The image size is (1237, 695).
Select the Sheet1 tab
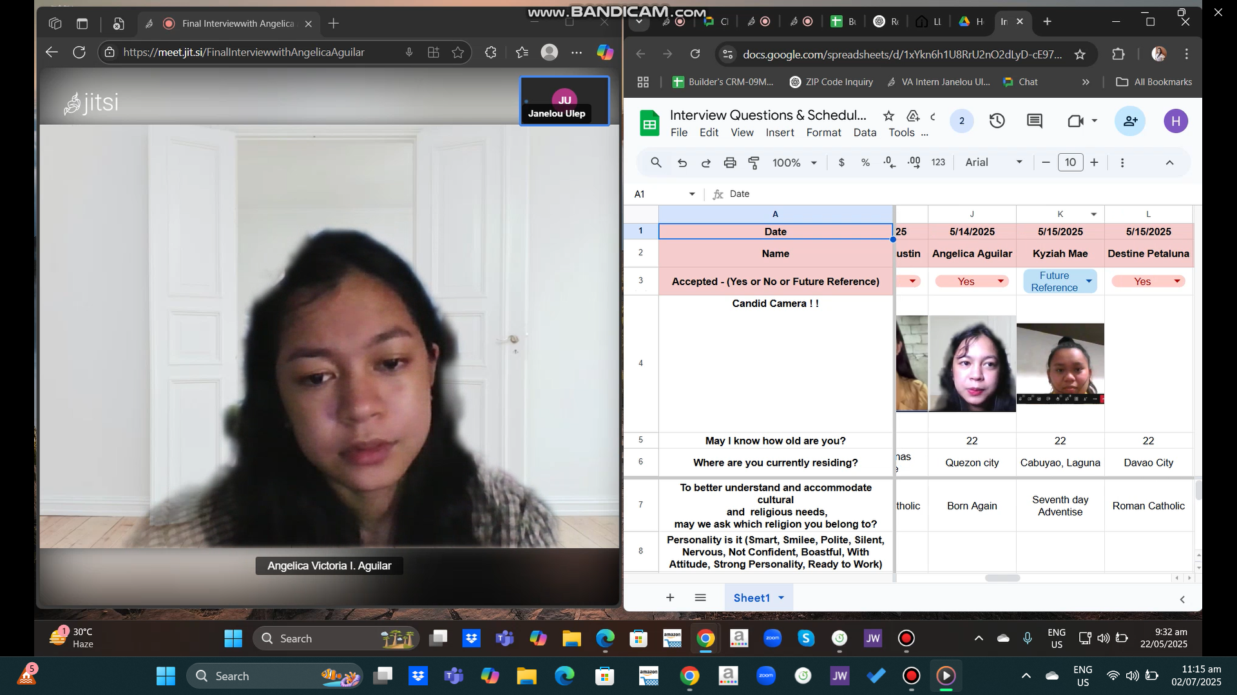751,598
